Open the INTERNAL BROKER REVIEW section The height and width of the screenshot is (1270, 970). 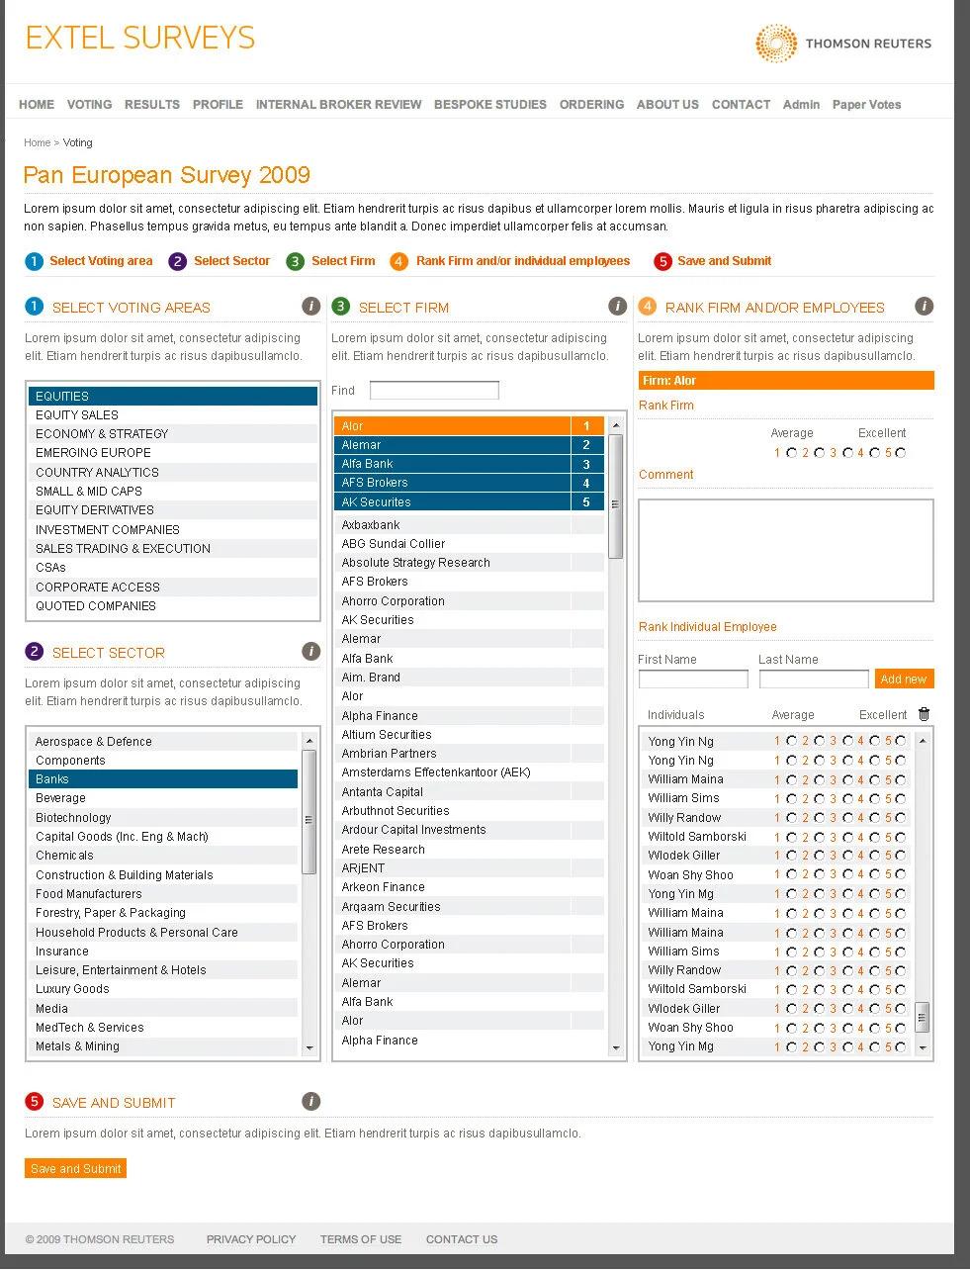[x=338, y=104]
